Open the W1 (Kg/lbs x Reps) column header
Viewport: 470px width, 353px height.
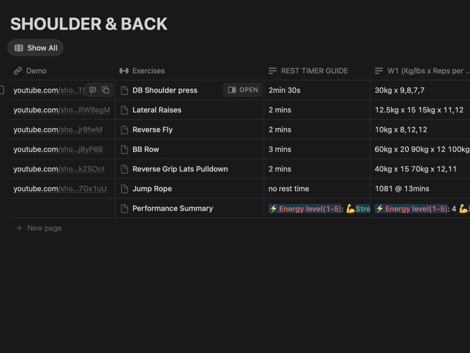pyautogui.click(x=420, y=71)
